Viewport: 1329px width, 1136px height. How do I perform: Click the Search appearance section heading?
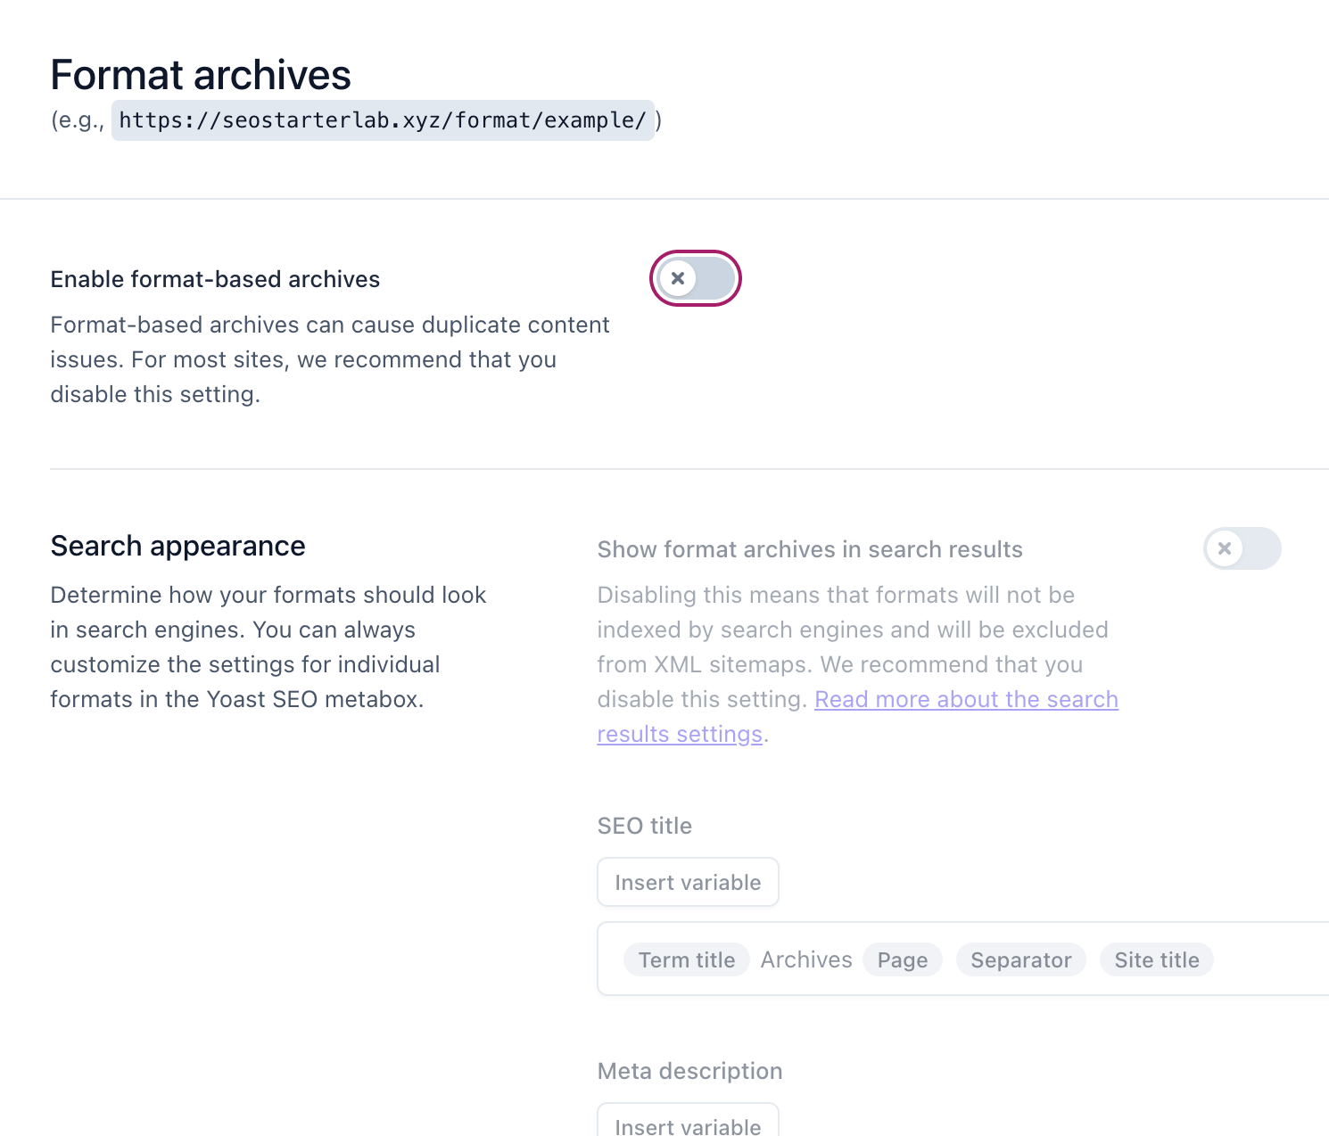(177, 545)
